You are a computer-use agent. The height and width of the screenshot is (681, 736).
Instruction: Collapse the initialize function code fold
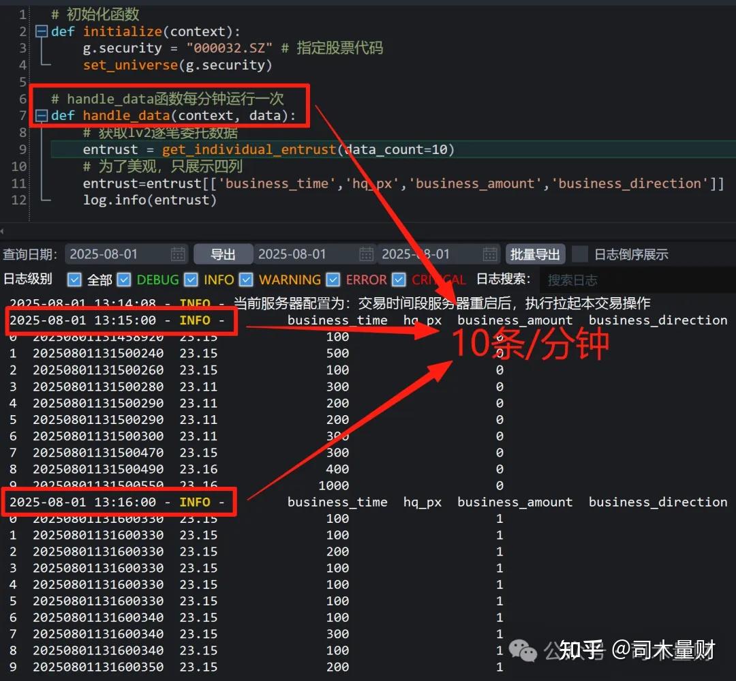[42, 31]
